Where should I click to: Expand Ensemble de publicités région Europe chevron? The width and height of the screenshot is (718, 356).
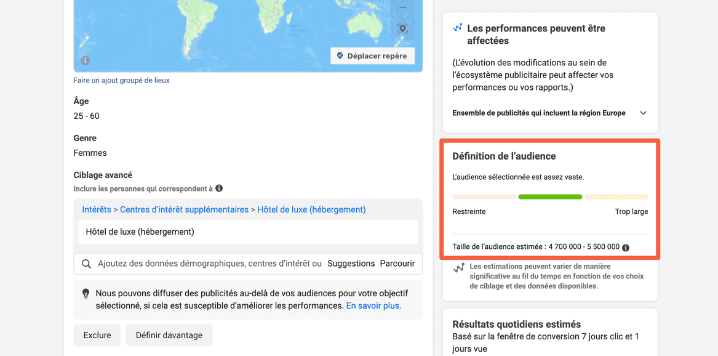coord(644,113)
